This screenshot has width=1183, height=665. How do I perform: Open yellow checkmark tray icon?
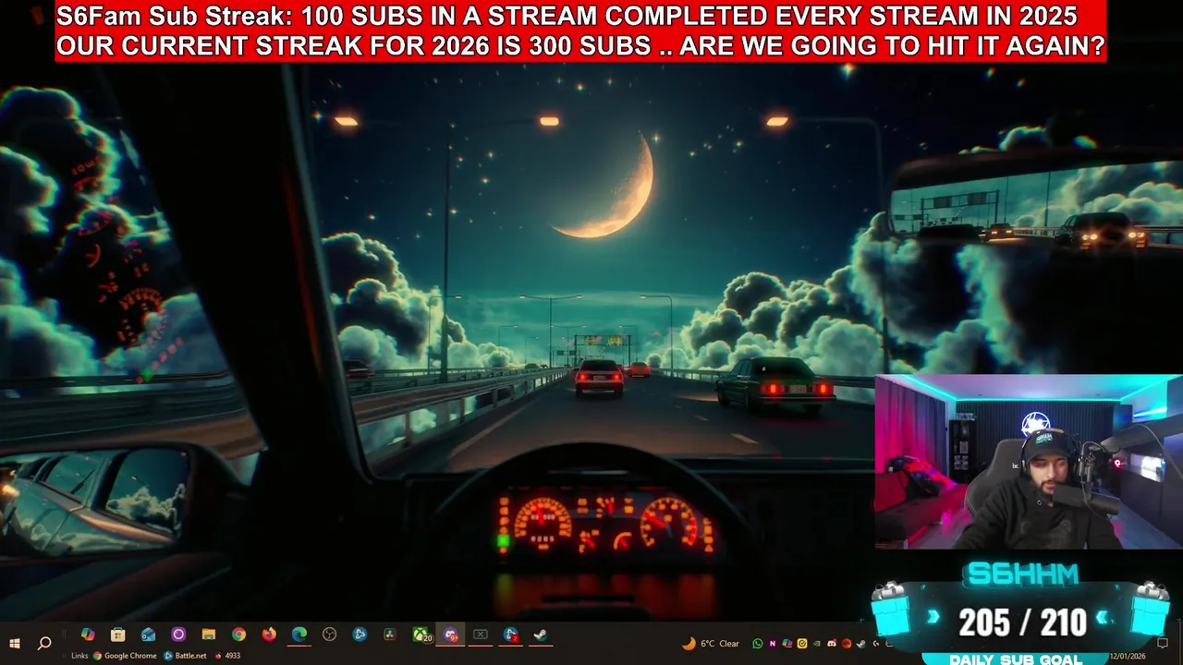(x=802, y=644)
